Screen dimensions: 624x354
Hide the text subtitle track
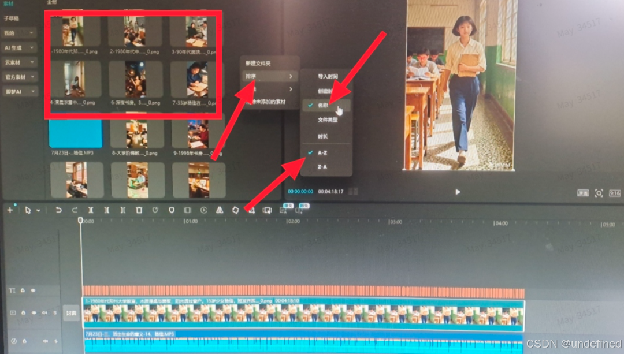point(33,290)
